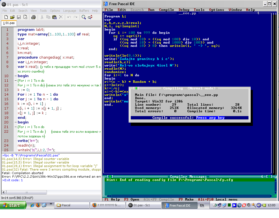Click the Paste clipboard icon

tap(54, 17)
